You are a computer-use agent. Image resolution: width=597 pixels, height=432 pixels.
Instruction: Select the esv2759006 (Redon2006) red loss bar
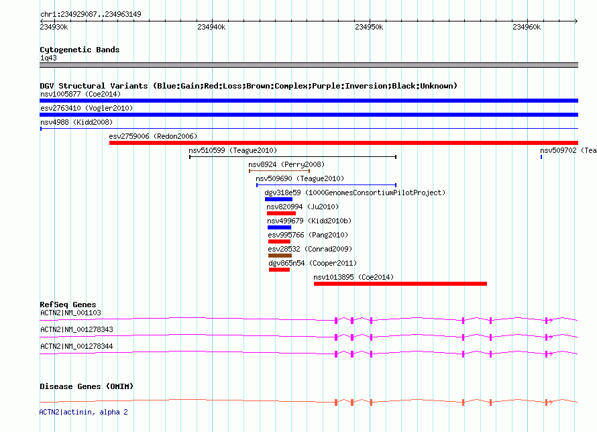click(x=343, y=143)
